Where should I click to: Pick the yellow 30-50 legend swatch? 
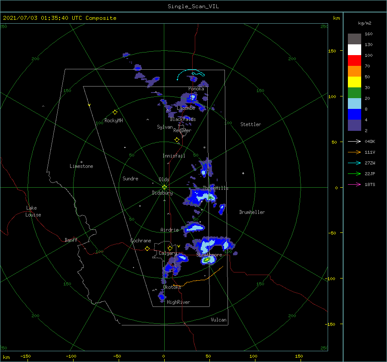pos(354,82)
